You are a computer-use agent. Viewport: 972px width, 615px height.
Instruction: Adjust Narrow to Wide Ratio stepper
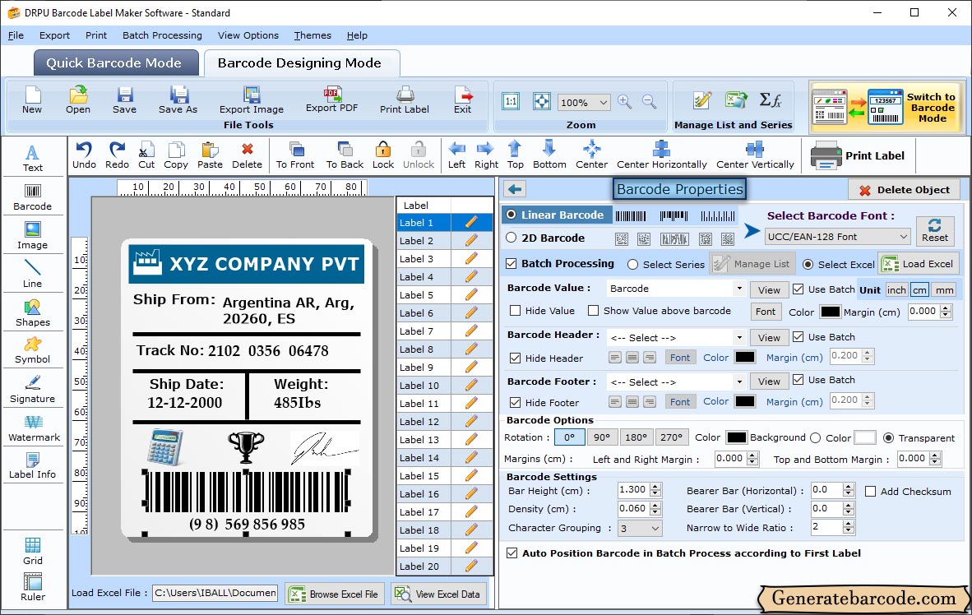(849, 528)
